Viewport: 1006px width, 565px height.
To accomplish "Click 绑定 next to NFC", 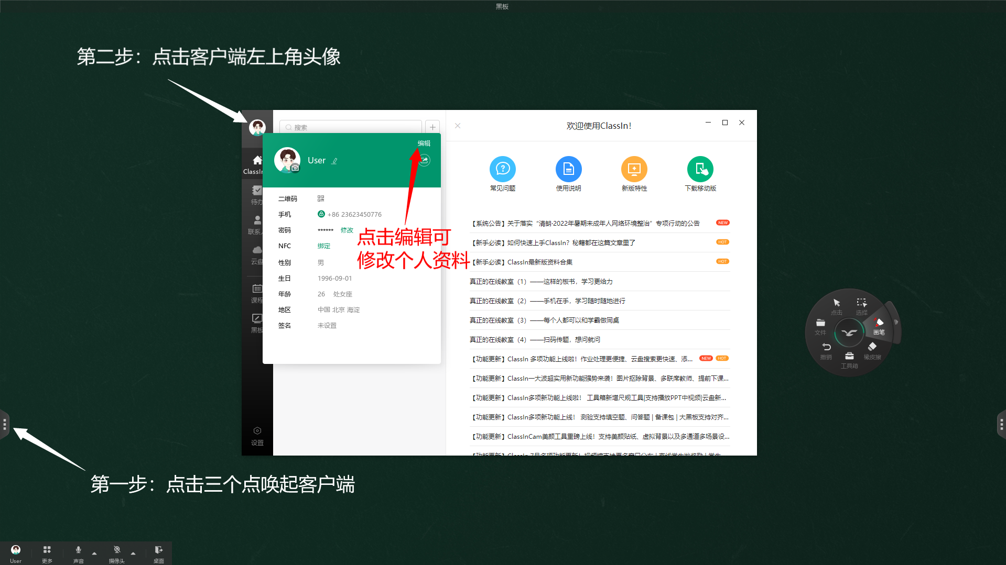I will tap(324, 246).
